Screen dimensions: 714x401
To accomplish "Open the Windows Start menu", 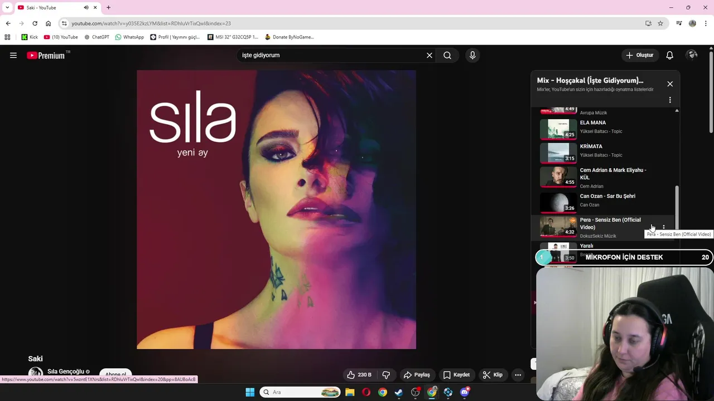I will [x=250, y=392].
